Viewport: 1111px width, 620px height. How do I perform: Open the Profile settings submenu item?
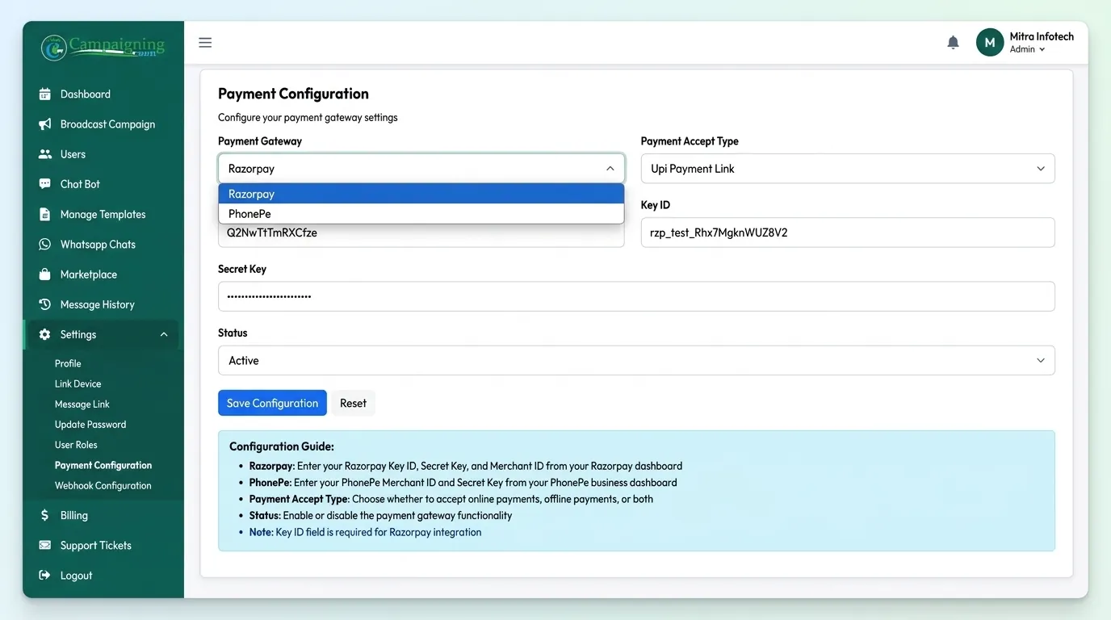click(68, 364)
